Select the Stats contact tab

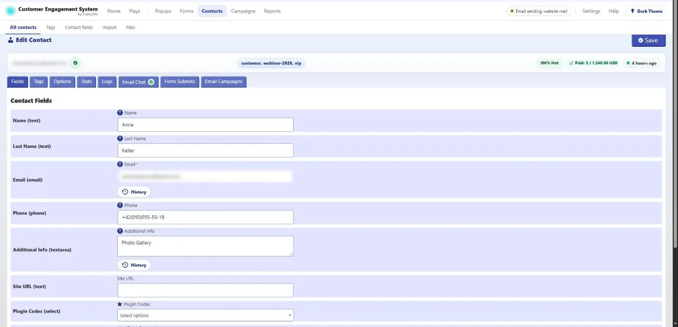[x=86, y=82]
